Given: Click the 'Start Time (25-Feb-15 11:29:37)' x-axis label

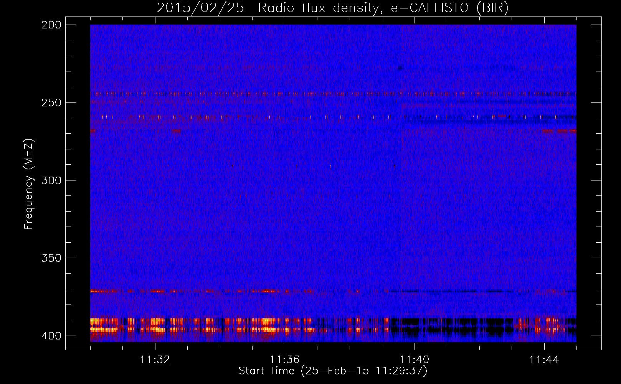Looking at the screenshot, I should pyautogui.click(x=333, y=371).
